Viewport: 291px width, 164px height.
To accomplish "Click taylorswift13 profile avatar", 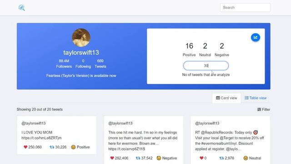I will (x=81, y=37).
